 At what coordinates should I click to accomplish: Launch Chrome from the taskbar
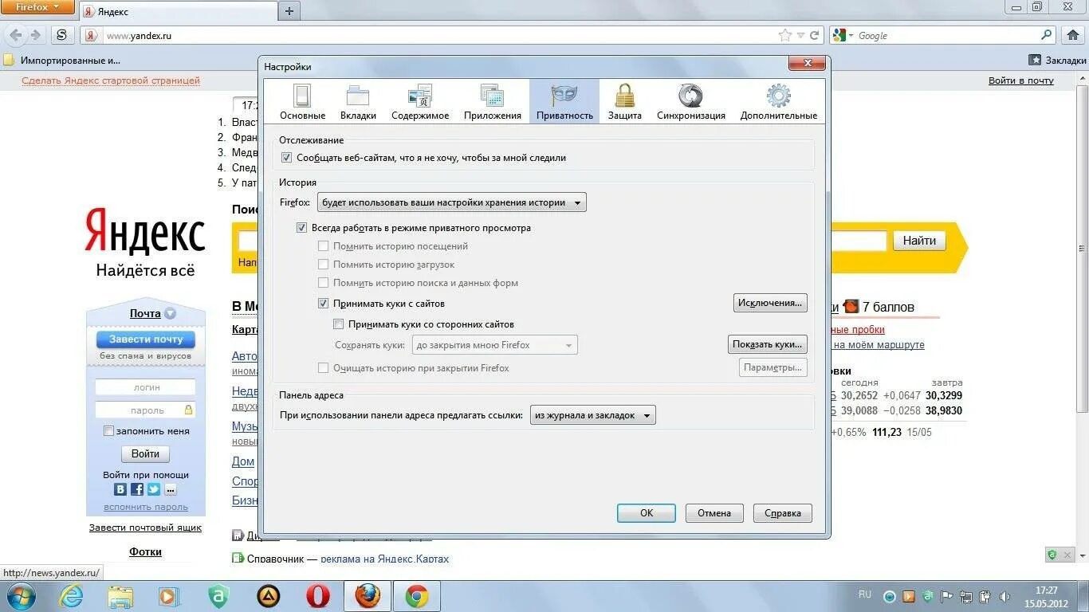click(417, 596)
